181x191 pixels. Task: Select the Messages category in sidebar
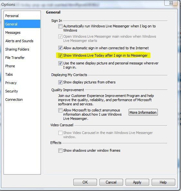pos(13,33)
